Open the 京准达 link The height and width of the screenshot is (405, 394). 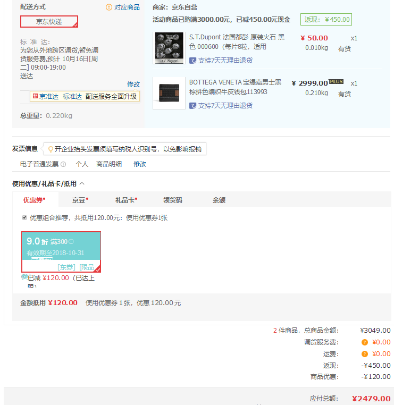(x=49, y=97)
